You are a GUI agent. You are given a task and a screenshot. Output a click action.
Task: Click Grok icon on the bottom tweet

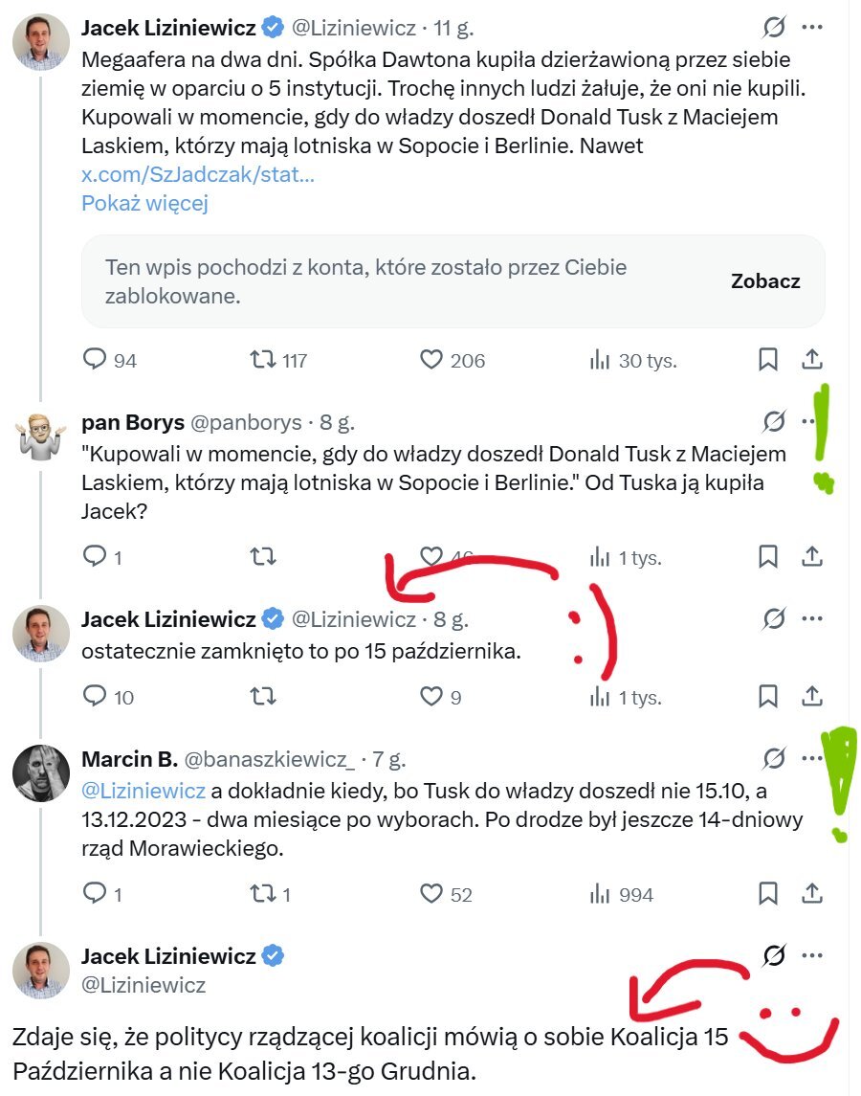[x=774, y=955]
